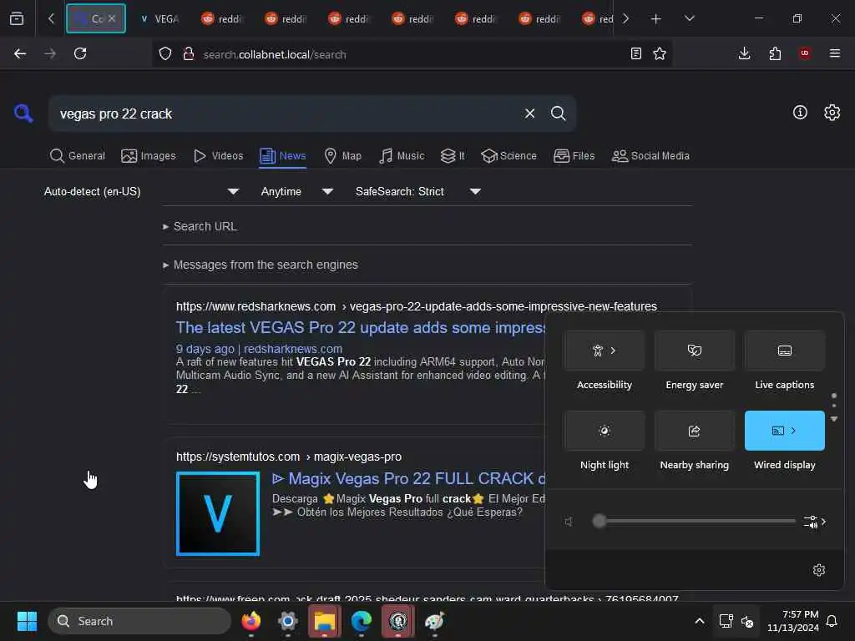Adjust the volume slider in quick settings
855x641 pixels.
point(694,521)
